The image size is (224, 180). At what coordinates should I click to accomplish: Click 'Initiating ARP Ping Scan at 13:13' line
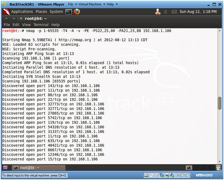(x=38, y=54)
